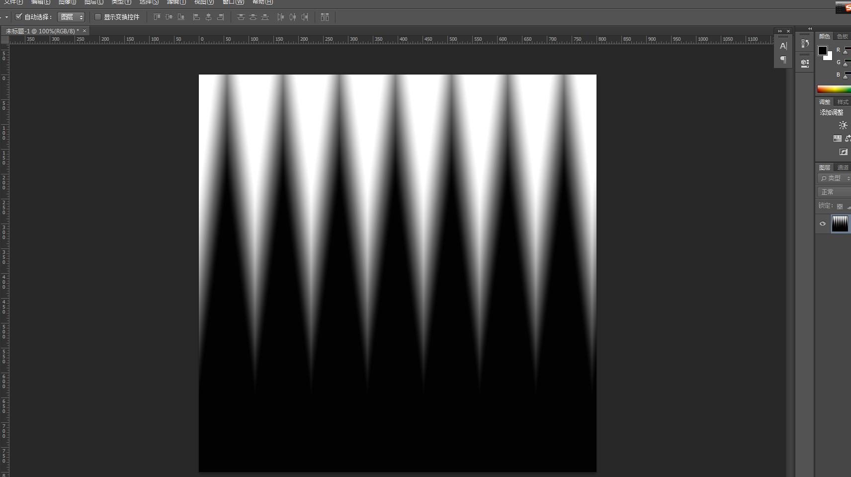Hide the layer using the eye icon
This screenshot has width=851, height=477.
pyautogui.click(x=823, y=224)
